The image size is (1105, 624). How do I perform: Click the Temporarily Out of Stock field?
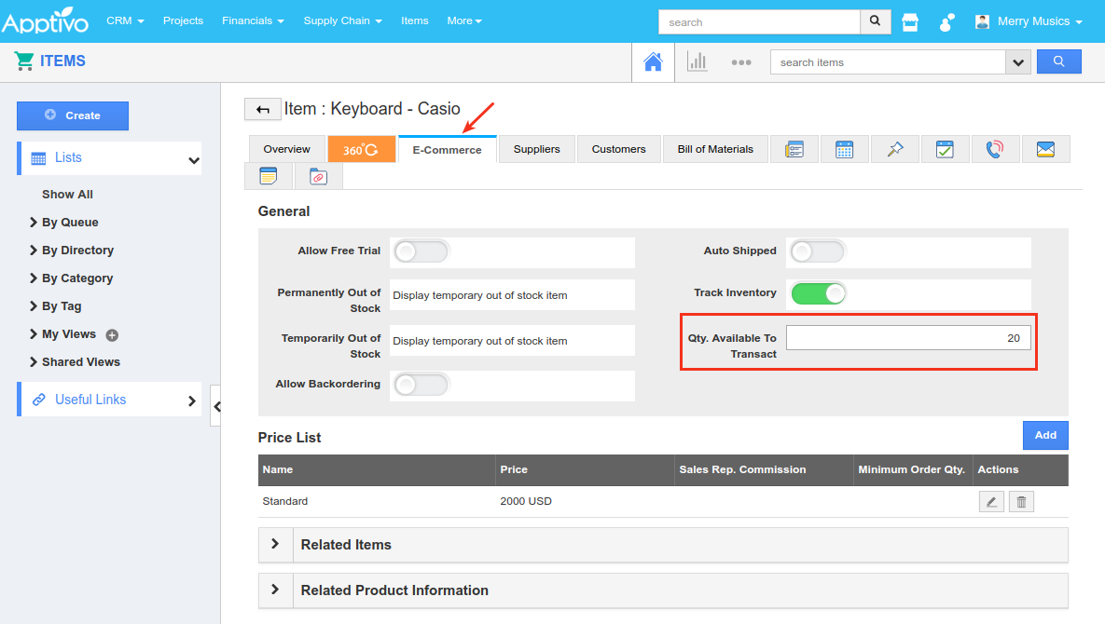pyautogui.click(x=512, y=341)
